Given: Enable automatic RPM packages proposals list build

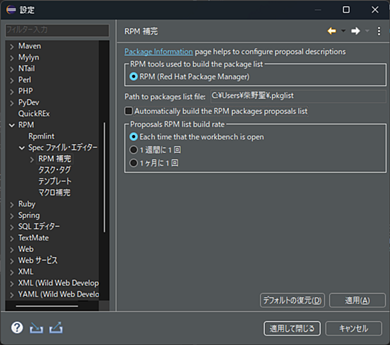Looking at the screenshot, I should click(x=128, y=111).
